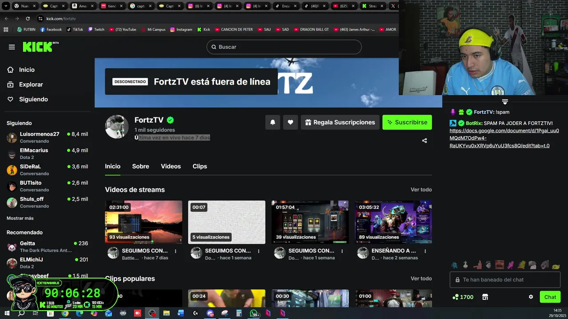Open the 00:24 popular clip thumbnail

[x=227, y=298]
